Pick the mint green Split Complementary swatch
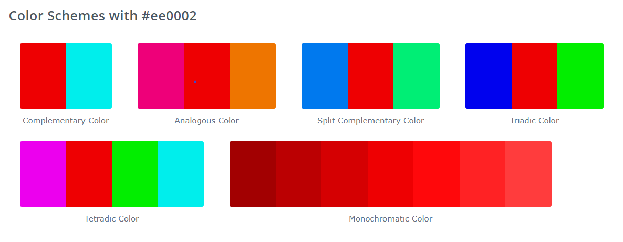Image resolution: width=623 pixels, height=242 pixels. coord(417,76)
